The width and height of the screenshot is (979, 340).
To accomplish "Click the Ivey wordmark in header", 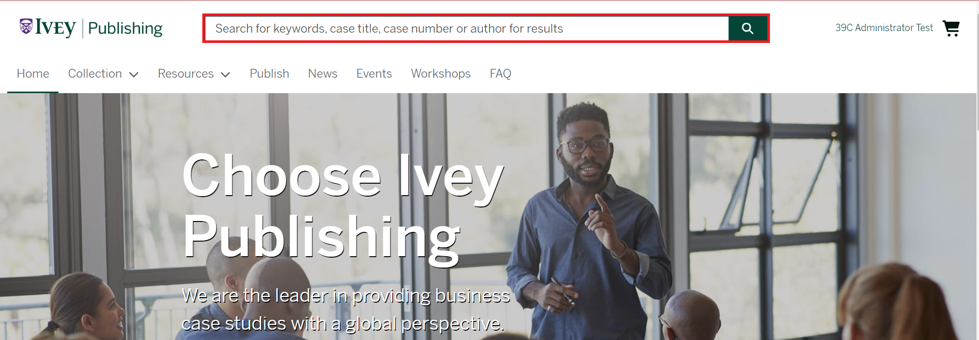I will [55, 28].
